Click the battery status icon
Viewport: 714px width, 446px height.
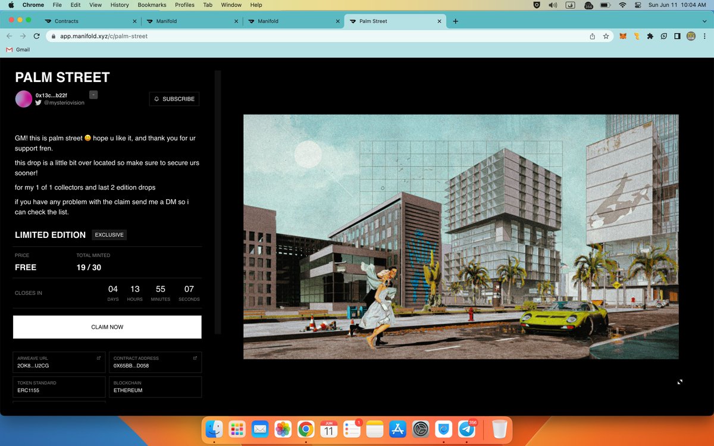coord(605,5)
